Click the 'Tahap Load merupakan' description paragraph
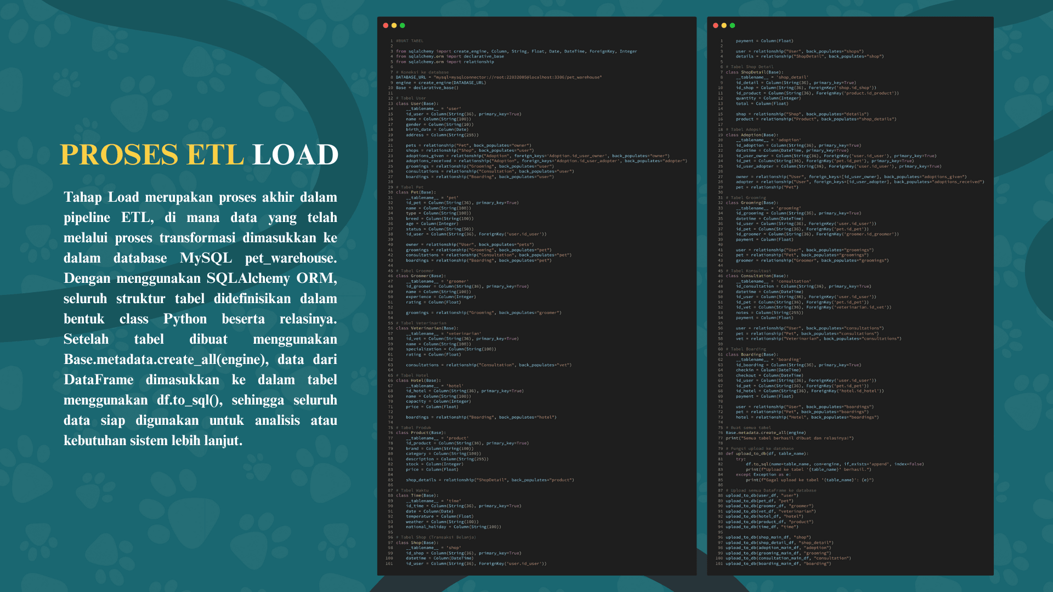The height and width of the screenshot is (592, 1053). [x=200, y=318]
